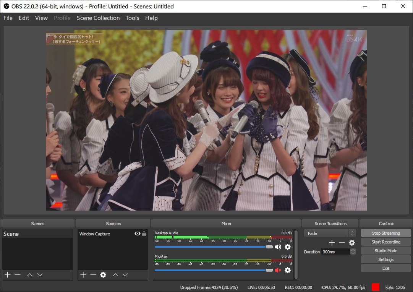Viewport: 413px width, 292px height.
Task: Open Desktop Audio settings gear
Action: [288, 247]
